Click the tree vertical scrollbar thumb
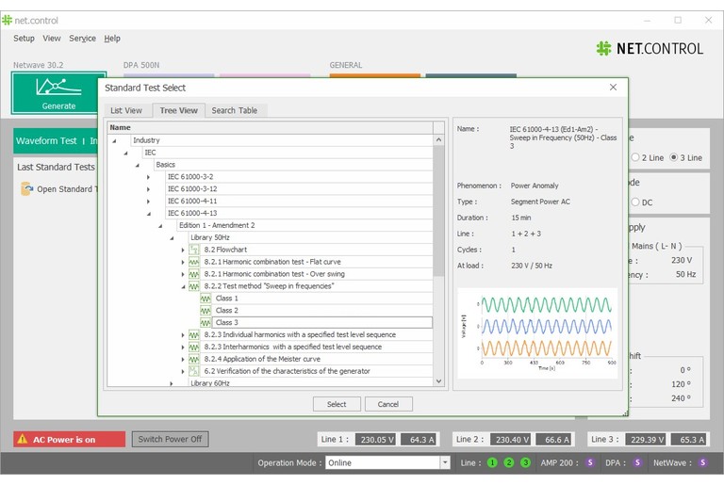The image size is (724, 485). [x=438, y=211]
